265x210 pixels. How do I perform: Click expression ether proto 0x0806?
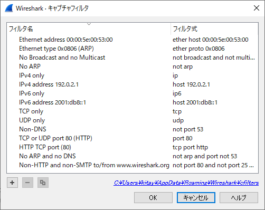pos(198,49)
